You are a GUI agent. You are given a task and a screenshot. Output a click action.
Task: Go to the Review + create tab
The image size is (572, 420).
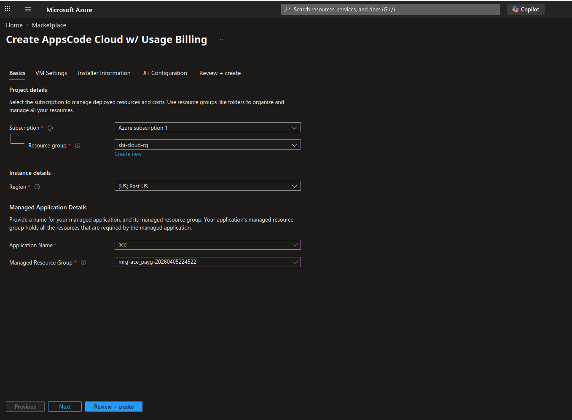(220, 73)
